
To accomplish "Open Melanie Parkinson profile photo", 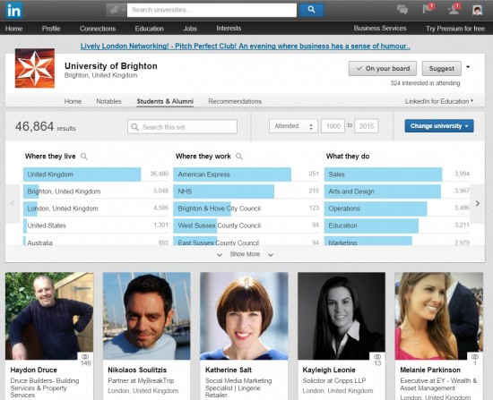I will 439,316.
